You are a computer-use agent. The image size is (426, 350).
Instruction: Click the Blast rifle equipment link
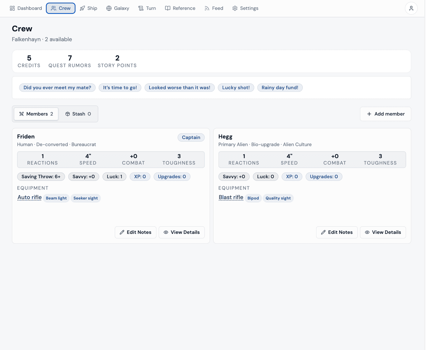point(231,197)
